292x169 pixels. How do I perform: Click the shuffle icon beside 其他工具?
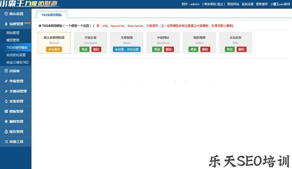pos(6,141)
